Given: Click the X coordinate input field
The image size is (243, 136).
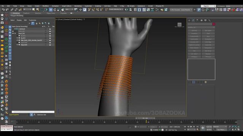Looking at the screenshot, I should pyautogui.click(x=143, y=127).
